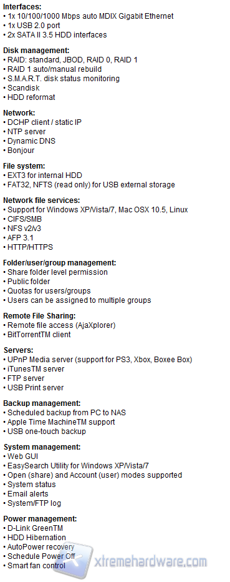This screenshot has width=230, height=582.
Task: Click the Quotas for users/groups item
Action: (47, 290)
